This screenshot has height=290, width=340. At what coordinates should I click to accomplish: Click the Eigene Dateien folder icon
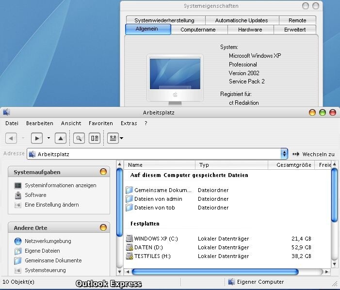pyautogui.click(x=18, y=251)
